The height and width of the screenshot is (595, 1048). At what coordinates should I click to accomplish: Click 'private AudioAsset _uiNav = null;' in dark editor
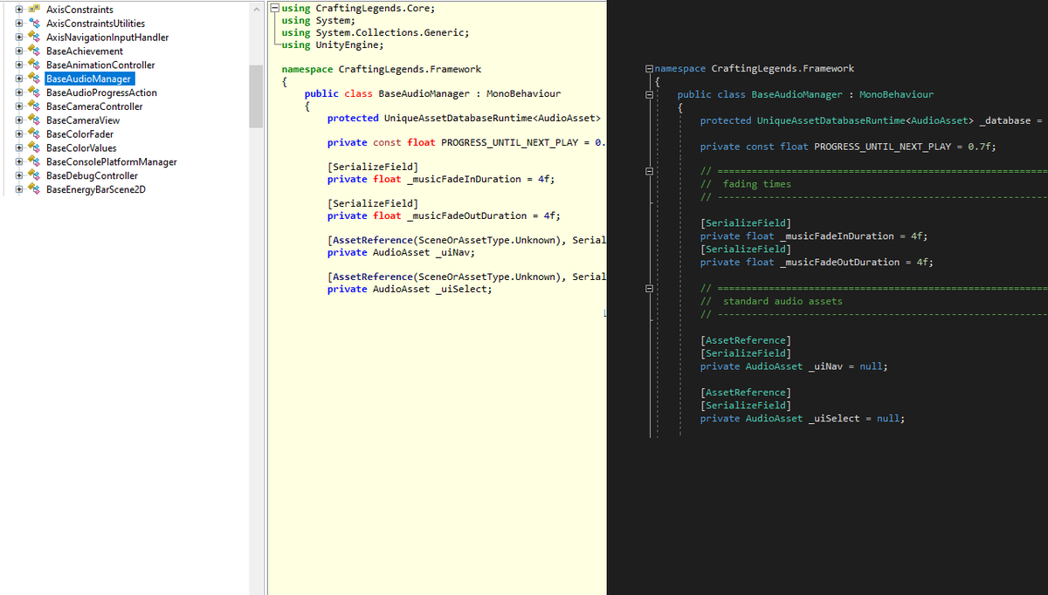[x=794, y=366]
